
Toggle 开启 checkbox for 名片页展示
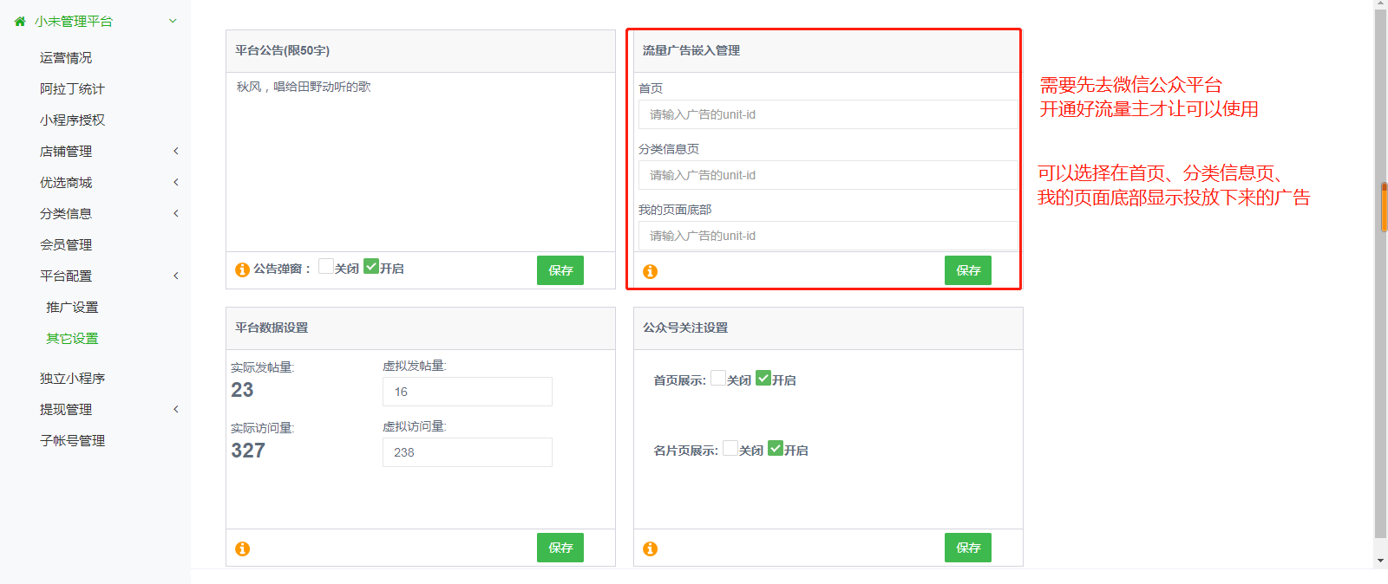pos(776,448)
